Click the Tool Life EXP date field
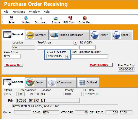The height and width of the screenshot is (119, 138). tap(55, 56)
